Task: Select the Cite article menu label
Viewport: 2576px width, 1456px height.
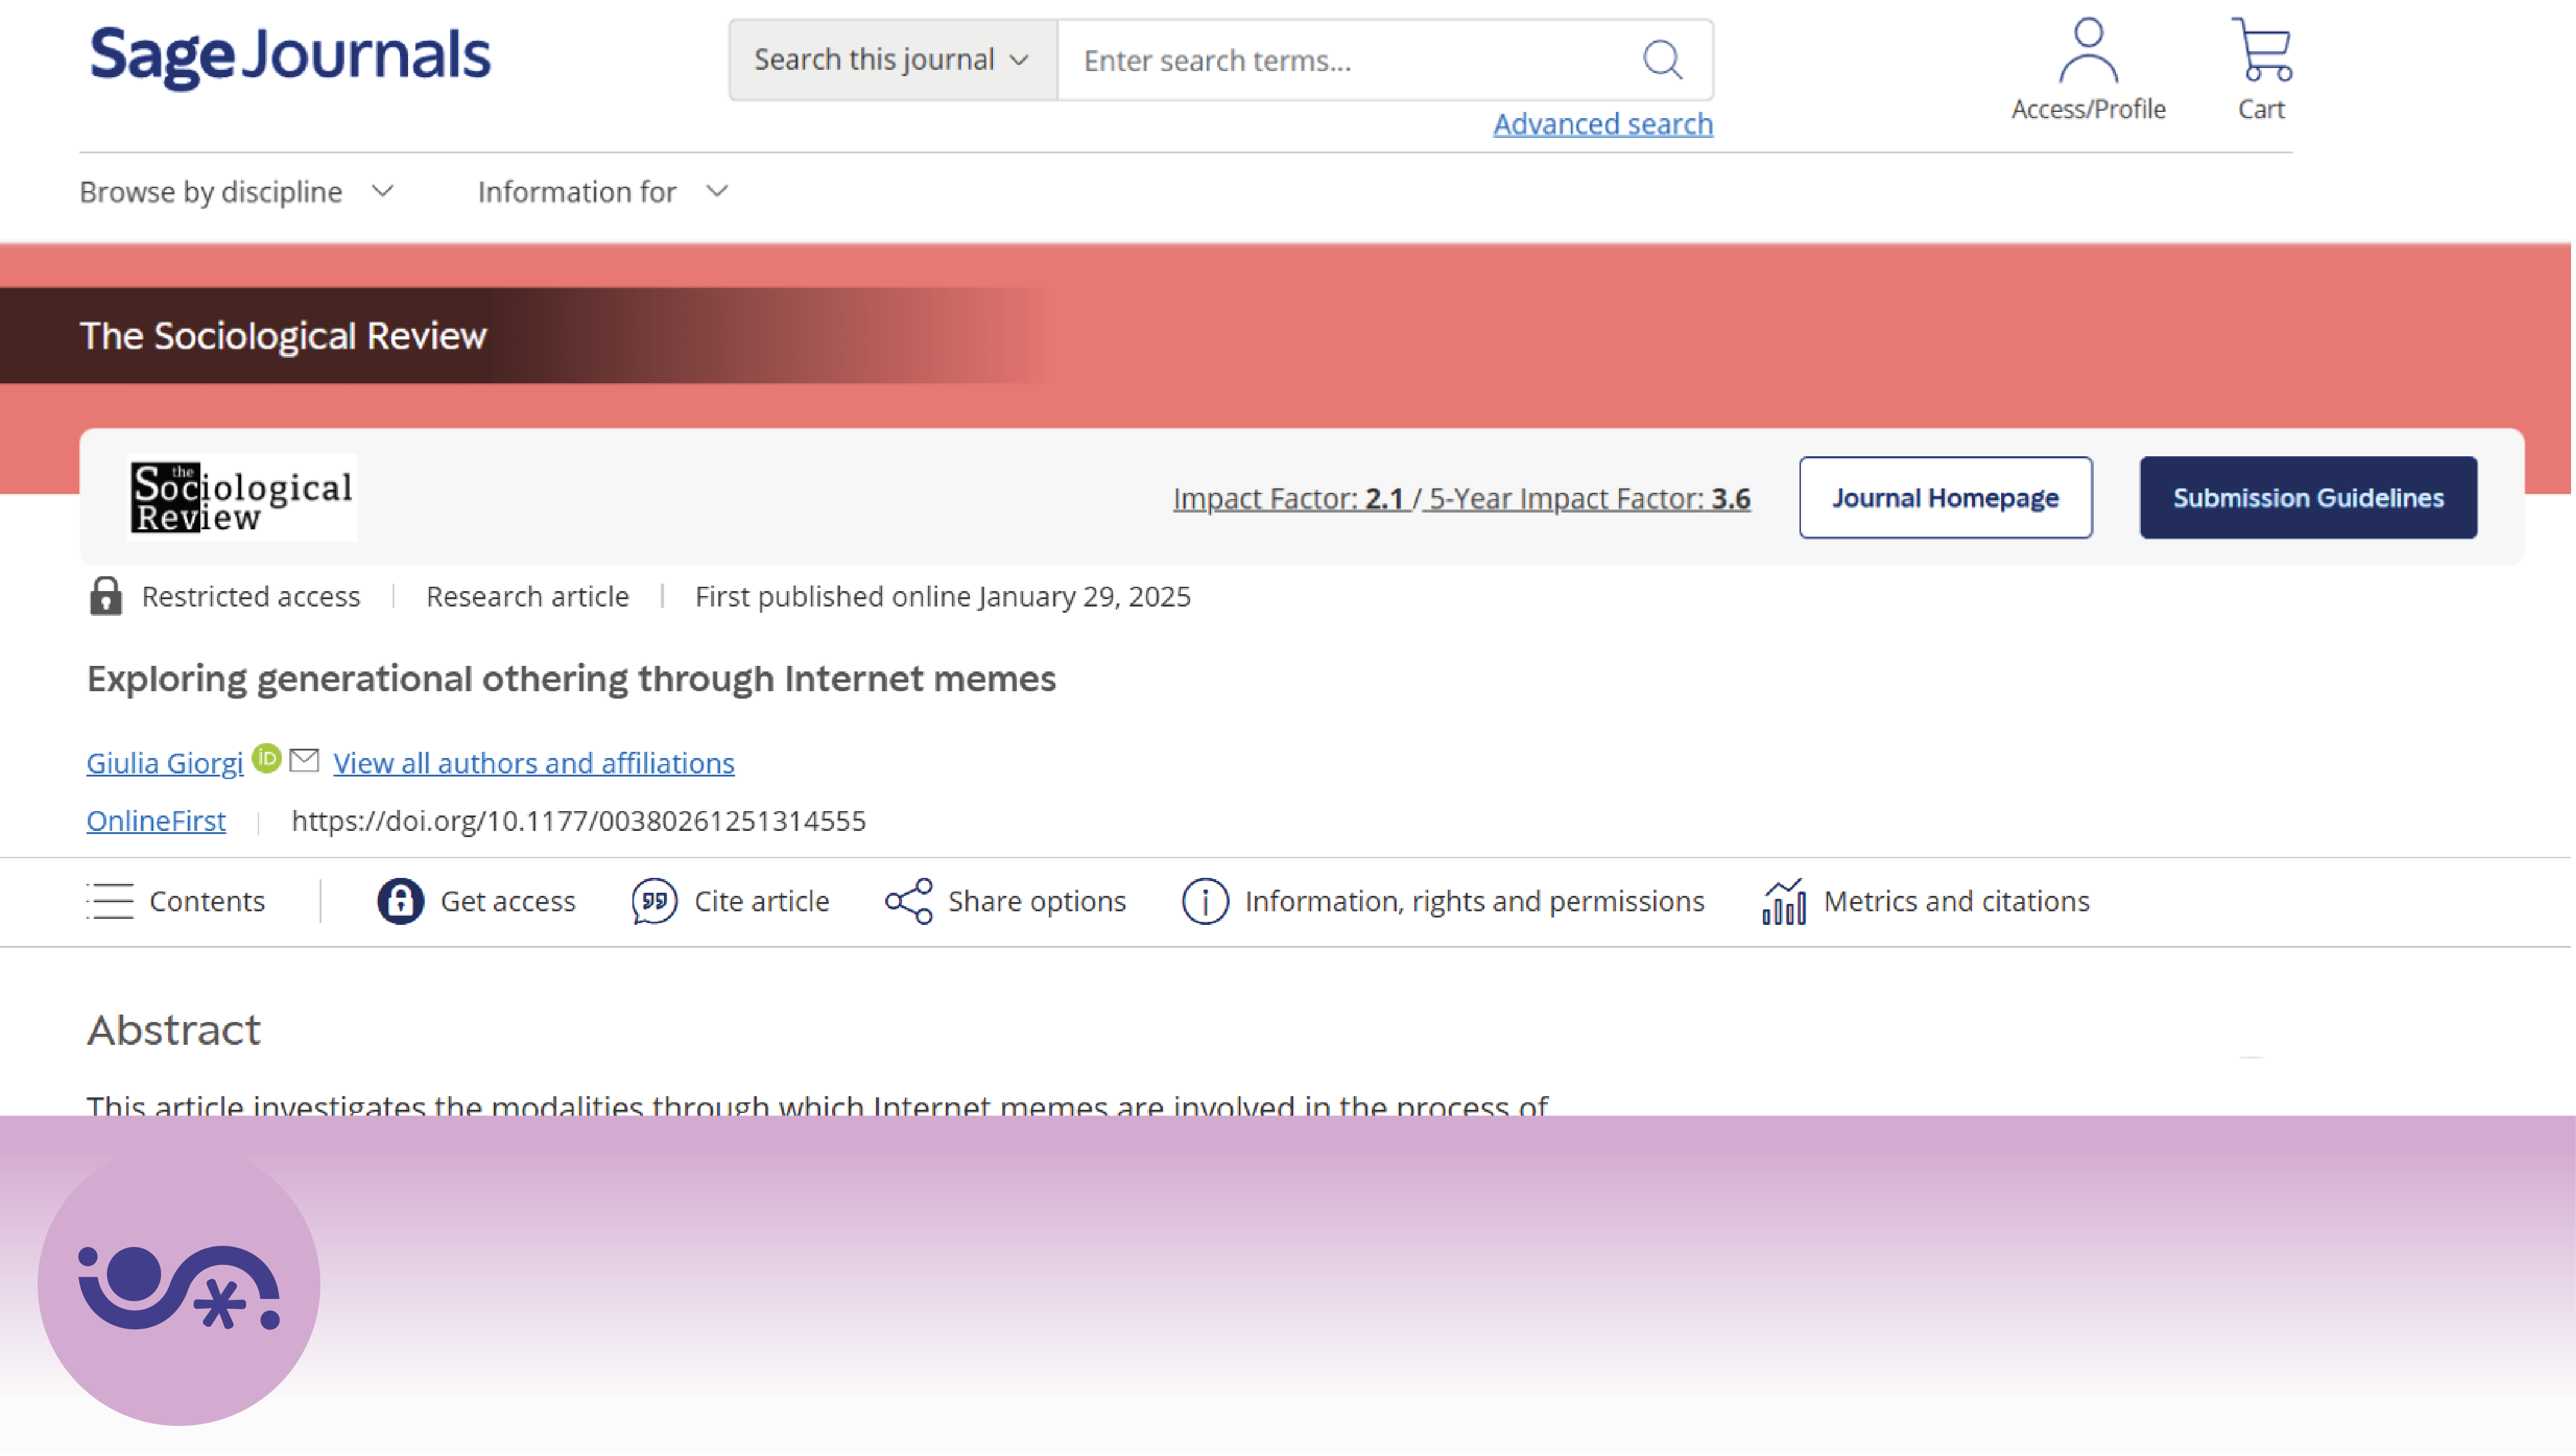Action: click(762, 901)
